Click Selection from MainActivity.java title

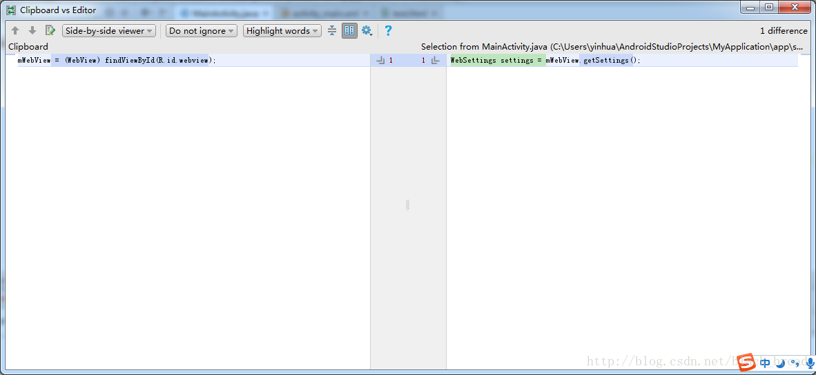click(612, 47)
